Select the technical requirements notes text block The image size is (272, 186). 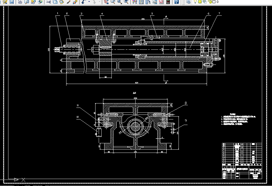[x=238, y=119]
